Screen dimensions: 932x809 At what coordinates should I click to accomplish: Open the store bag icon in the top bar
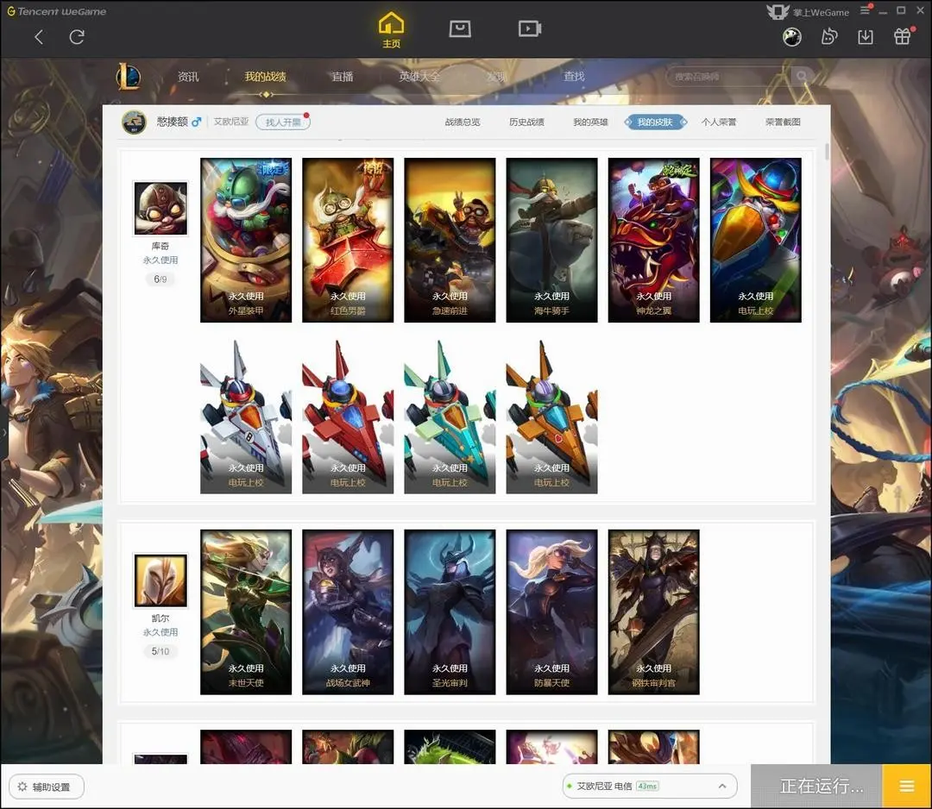click(x=460, y=28)
